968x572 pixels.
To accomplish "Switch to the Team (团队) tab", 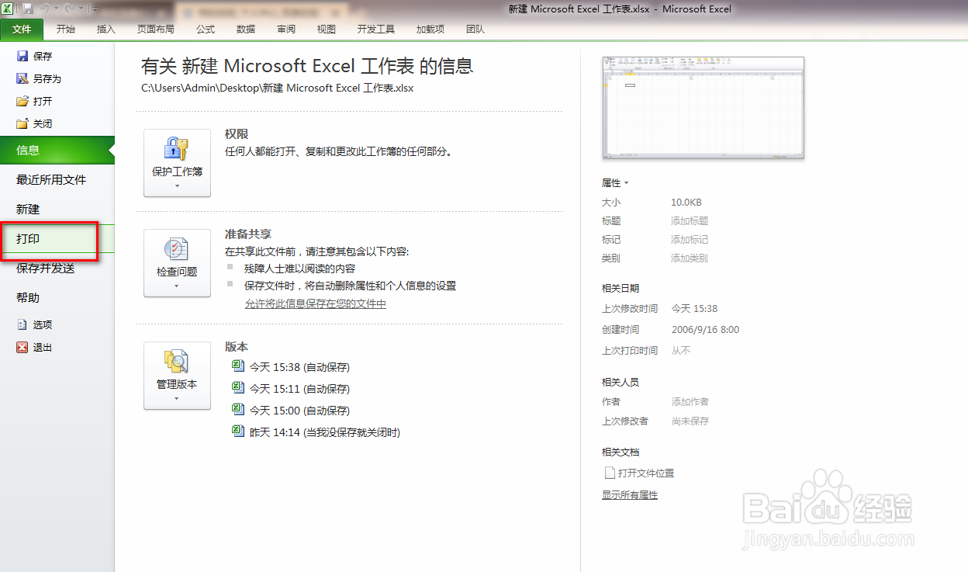I will pos(475,29).
